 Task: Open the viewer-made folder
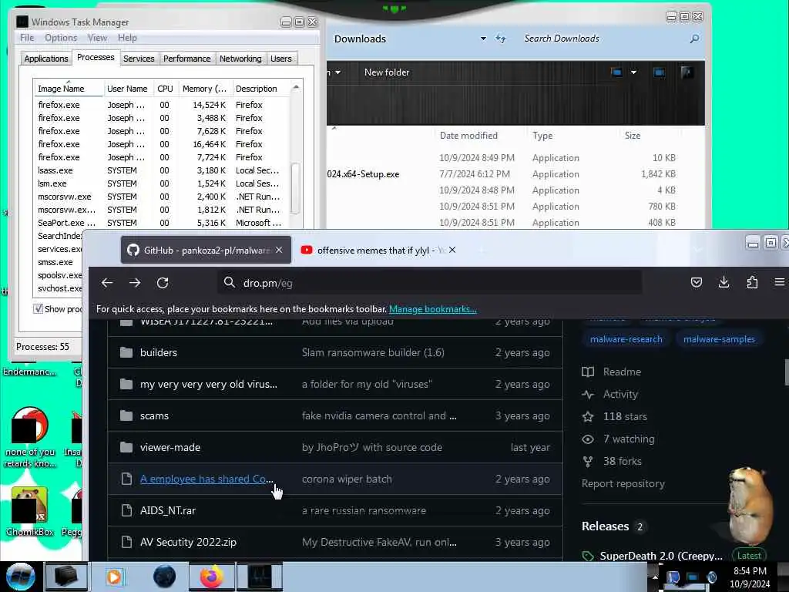170,448
